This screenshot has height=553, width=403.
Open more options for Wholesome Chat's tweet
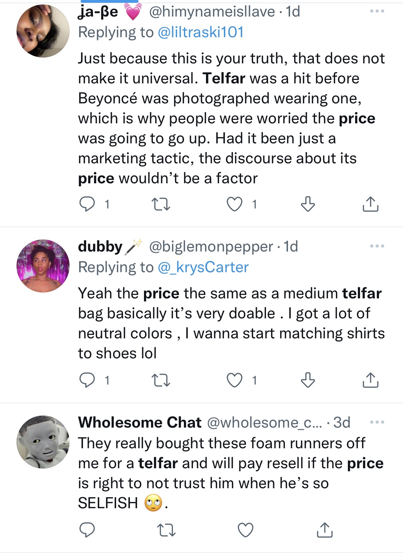pos(377,422)
